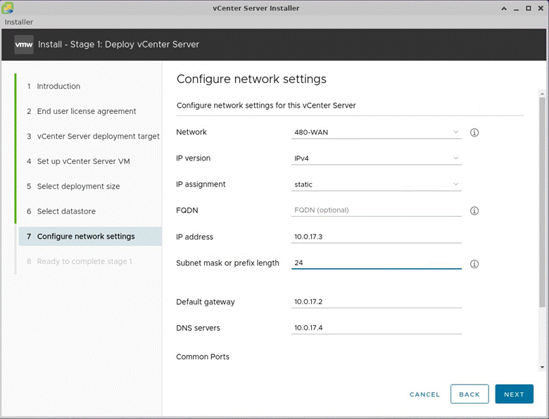Go to step 6 Select datastore
549x419 pixels.
(61, 211)
